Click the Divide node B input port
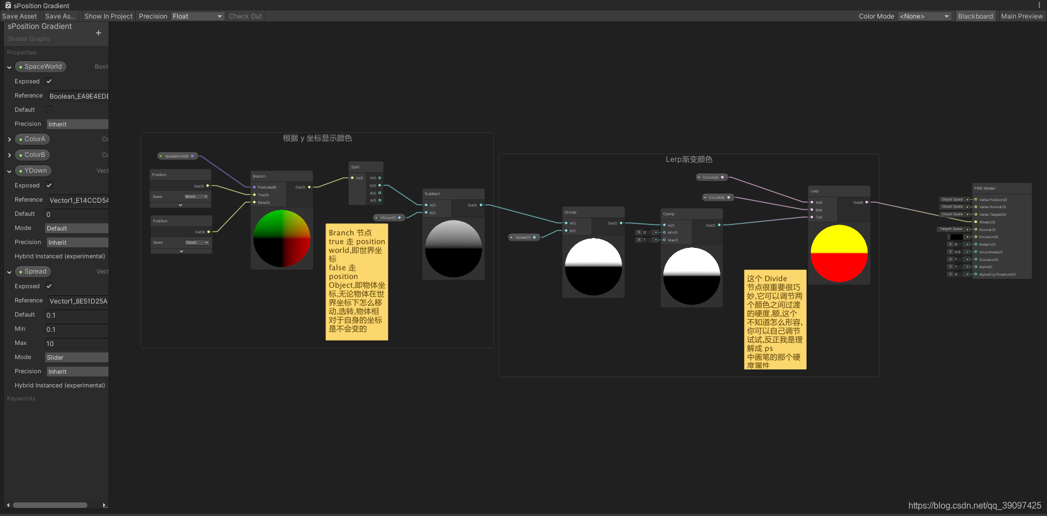 click(x=566, y=230)
